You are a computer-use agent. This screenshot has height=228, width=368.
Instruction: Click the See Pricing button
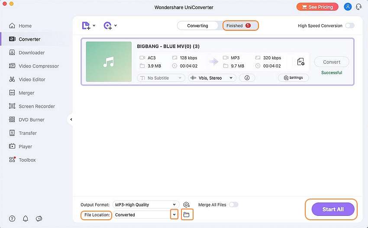pyautogui.click(x=317, y=7)
